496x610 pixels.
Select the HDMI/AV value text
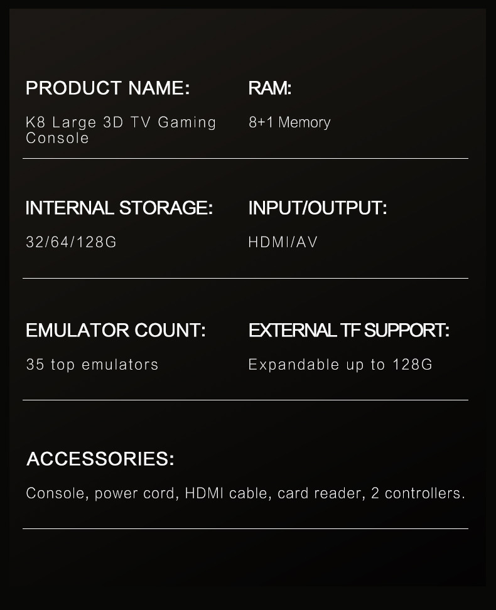coord(283,242)
